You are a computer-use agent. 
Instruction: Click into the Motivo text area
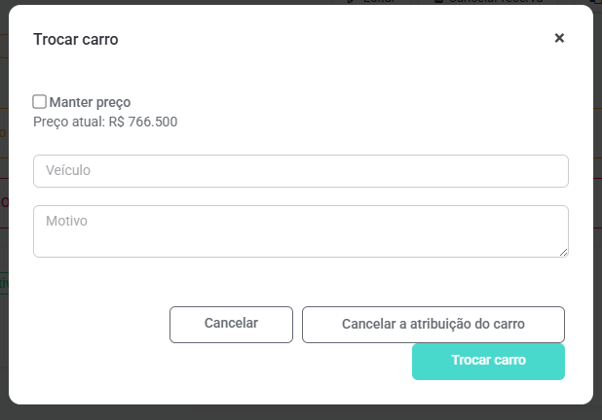tap(300, 231)
